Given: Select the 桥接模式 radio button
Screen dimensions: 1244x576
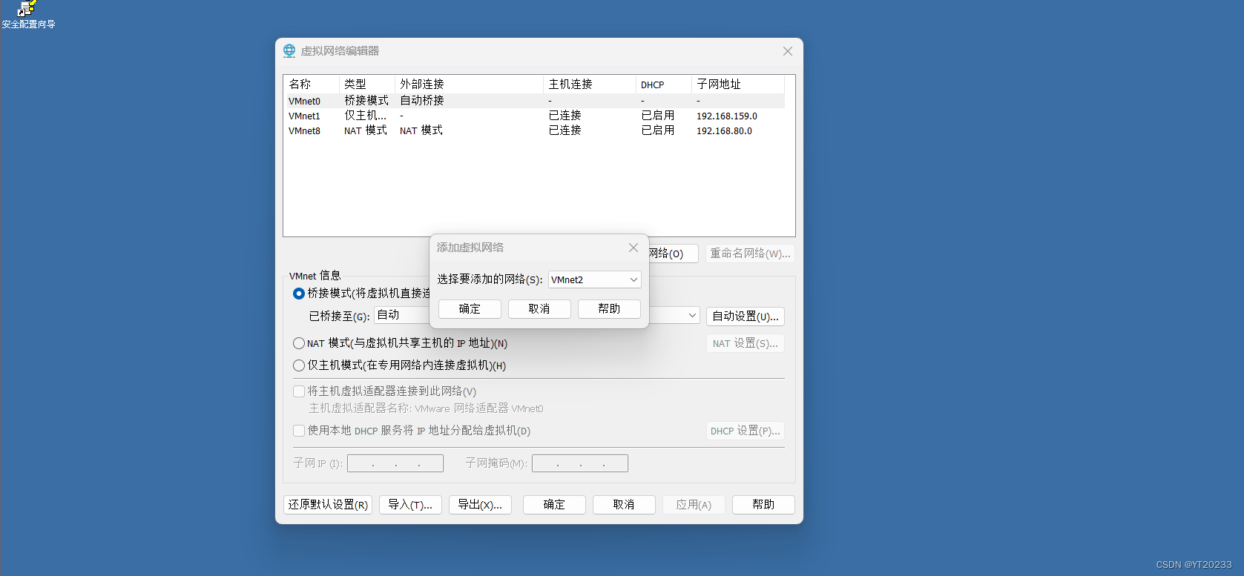Looking at the screenshot, I should 299,294.
